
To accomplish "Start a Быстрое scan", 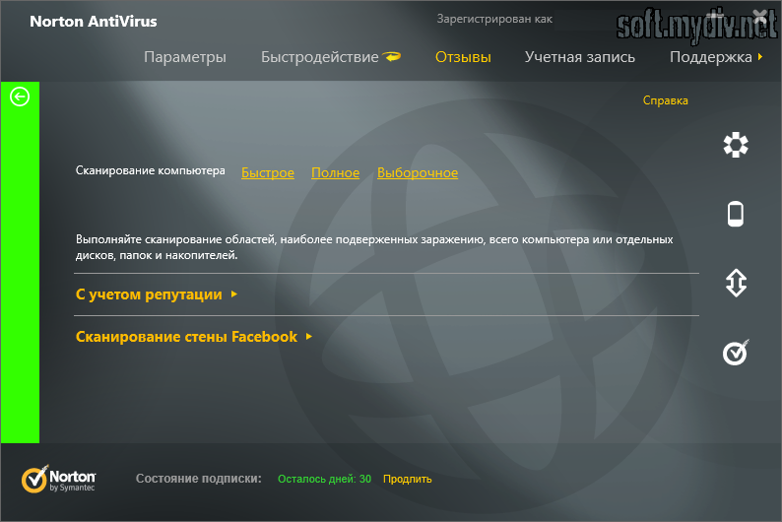I will (x=268, y=173).
